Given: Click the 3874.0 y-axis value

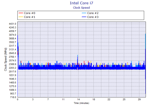Looking at the screenshot, I should [12, 35].
